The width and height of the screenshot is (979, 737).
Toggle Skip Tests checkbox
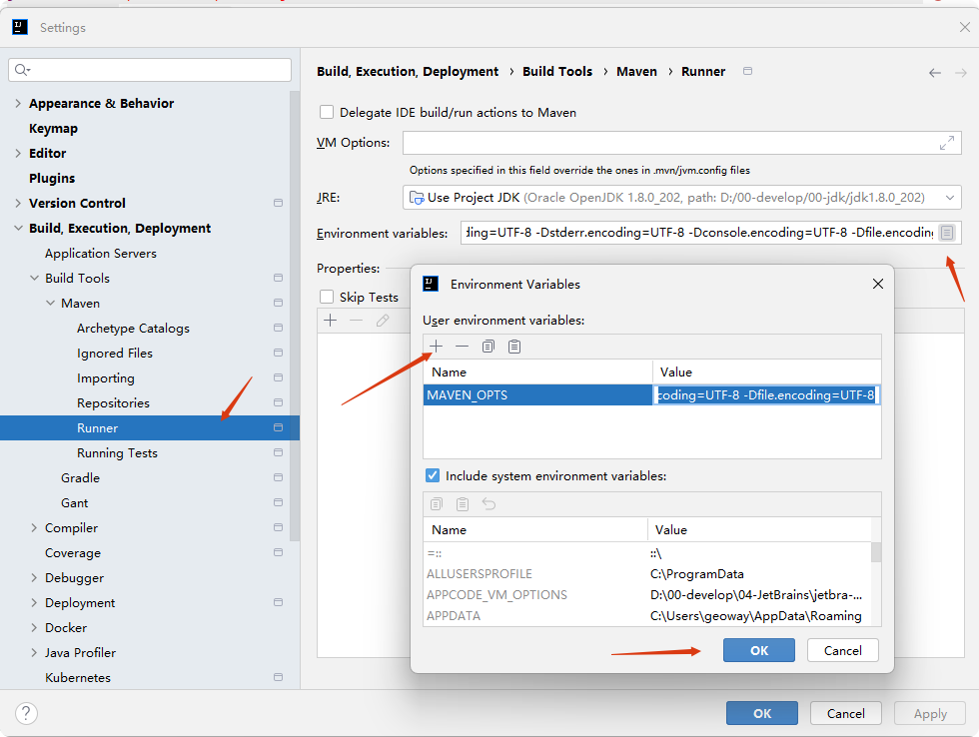(x=327, y=297)
